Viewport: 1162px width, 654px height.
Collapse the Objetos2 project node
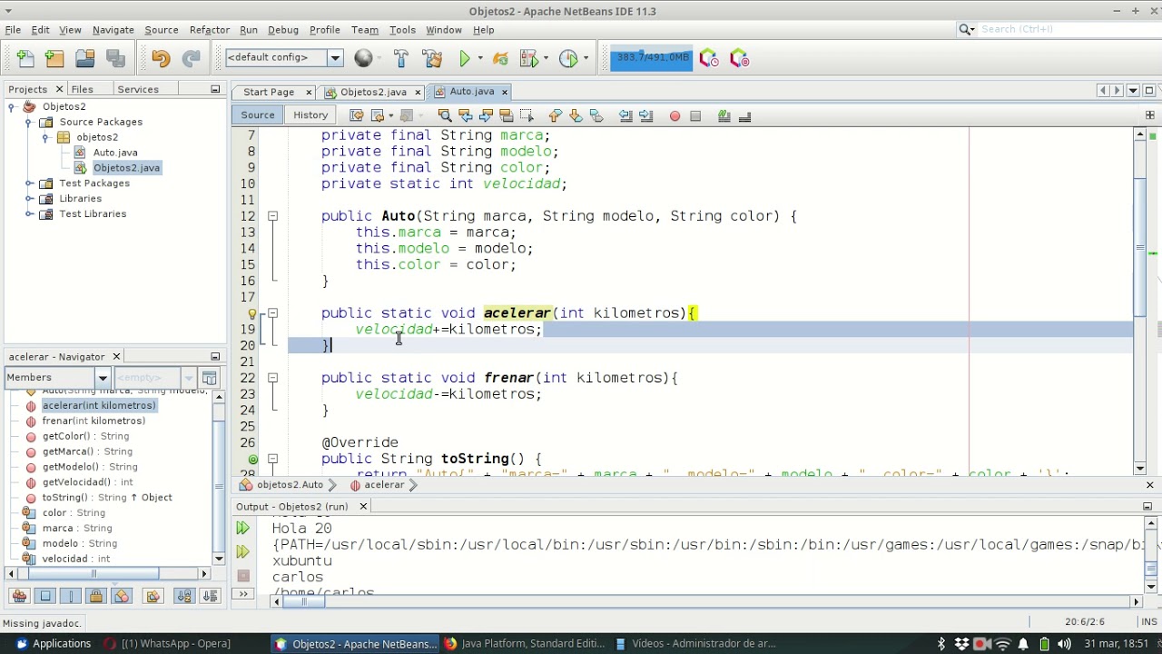(x=12, y=106)
